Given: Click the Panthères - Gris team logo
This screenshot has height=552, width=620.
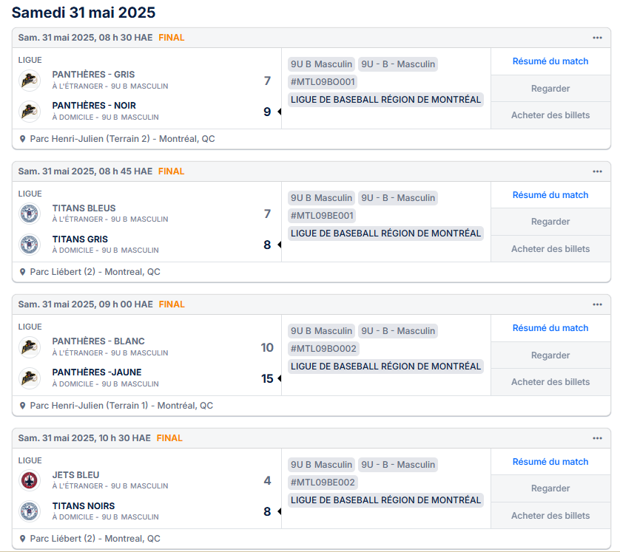Looking at the screenshot, I should pos(30,80).
